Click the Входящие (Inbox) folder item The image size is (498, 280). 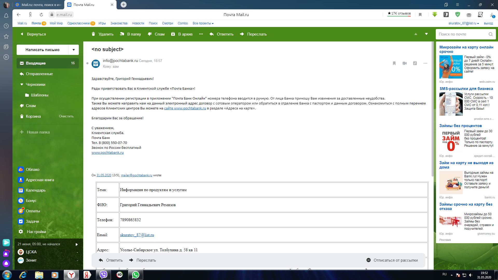coord(36,63)
